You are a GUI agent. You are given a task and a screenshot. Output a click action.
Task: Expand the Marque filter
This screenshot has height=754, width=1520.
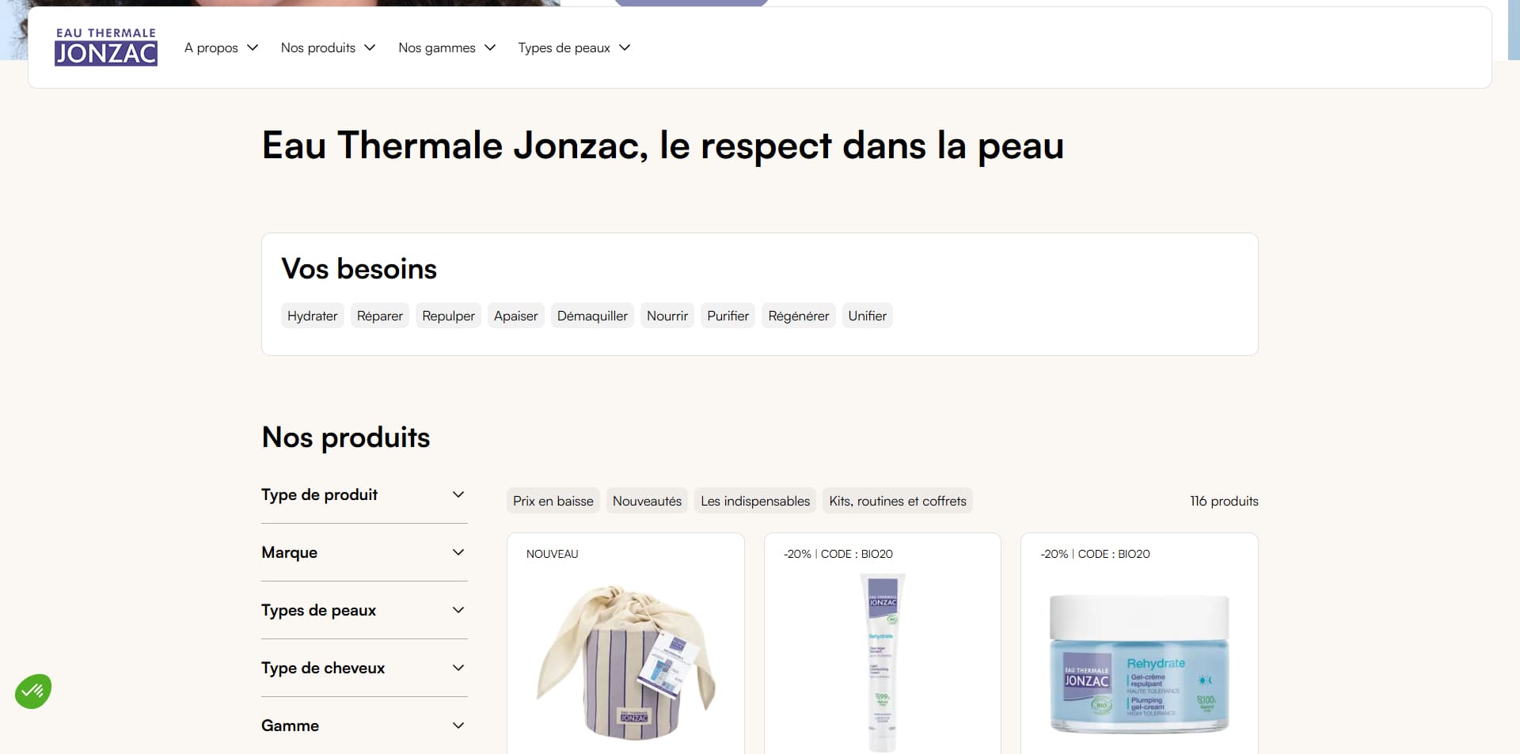[x=364, y=552]
